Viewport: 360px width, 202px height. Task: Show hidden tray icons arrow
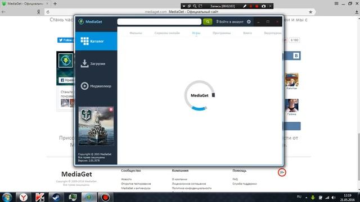point(306,198)
